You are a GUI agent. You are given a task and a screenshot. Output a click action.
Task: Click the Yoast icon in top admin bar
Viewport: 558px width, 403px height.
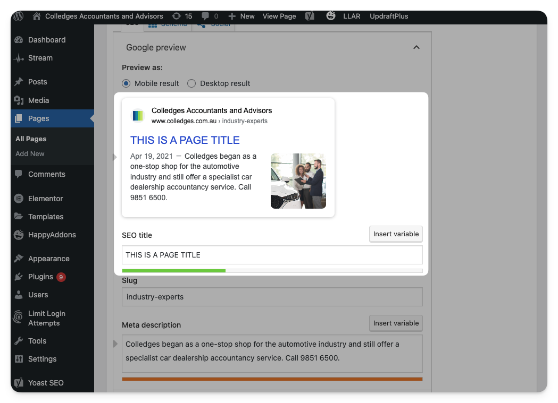(x=310, y=16)
